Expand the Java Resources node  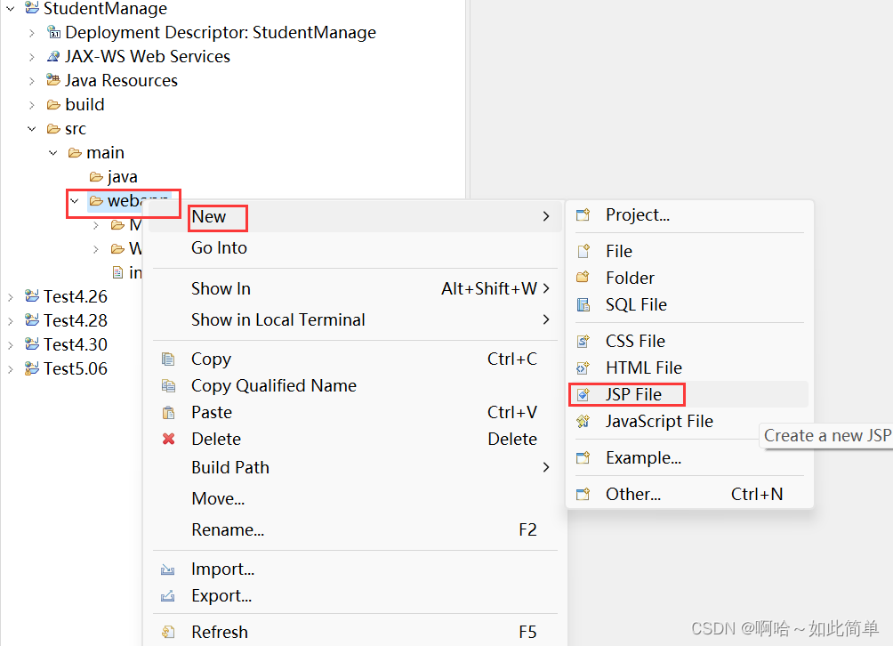(32, 80)
